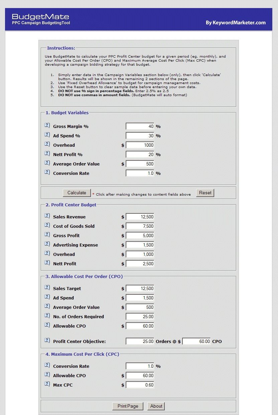Click help icon beside Profit Center Objective
Image resolution: width=278 pixels, height=415 pixels.
pos(47,341)
